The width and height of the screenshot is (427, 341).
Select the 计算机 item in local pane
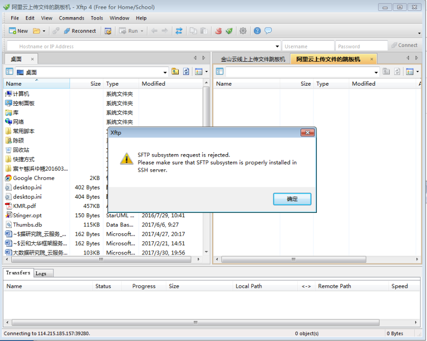[17, 94]
